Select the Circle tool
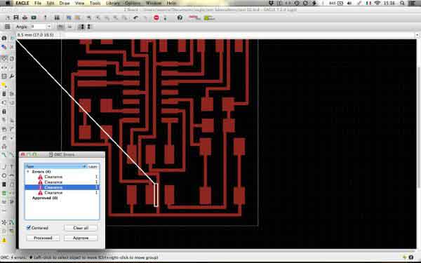This screenshot has height=263, width=421. point(4,175)
